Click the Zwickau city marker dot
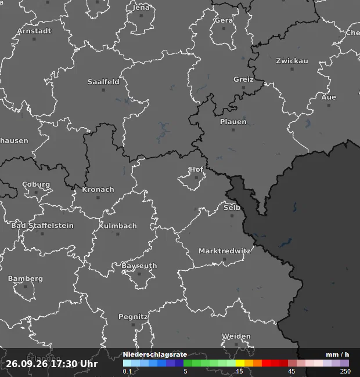Viewport: 360px width, 377px height. point(292,69)
